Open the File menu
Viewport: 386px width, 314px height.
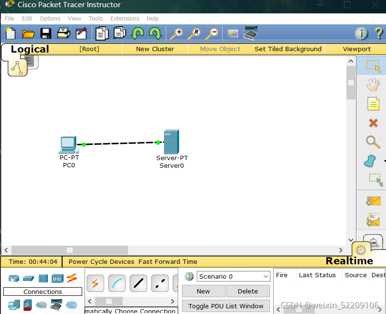coord(10,19)
